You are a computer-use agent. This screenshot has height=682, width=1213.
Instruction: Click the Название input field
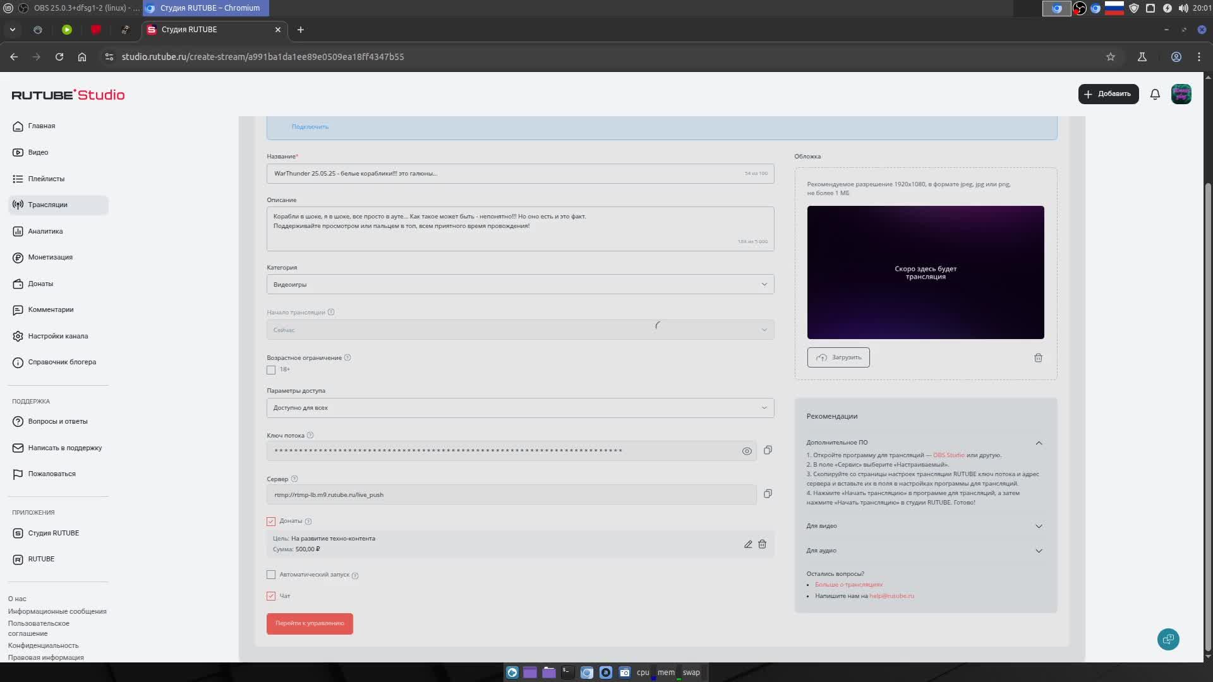point(520,174)
